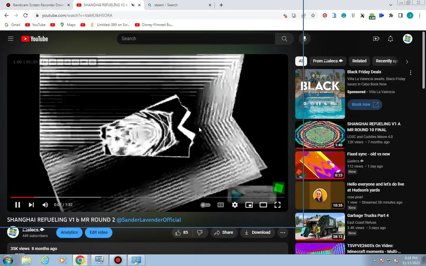Bookmark this page with the star
This screenshot has height=266, width=426.
coord(313,15)
